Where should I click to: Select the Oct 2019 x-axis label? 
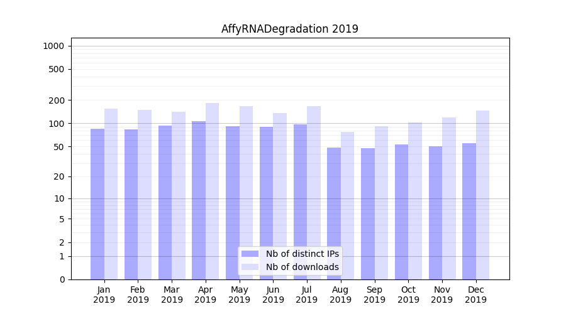click(408, 295)
